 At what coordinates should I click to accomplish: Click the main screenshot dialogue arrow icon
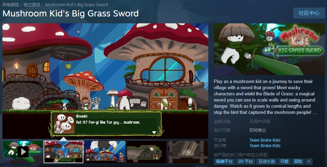click(x=154, y=132)
